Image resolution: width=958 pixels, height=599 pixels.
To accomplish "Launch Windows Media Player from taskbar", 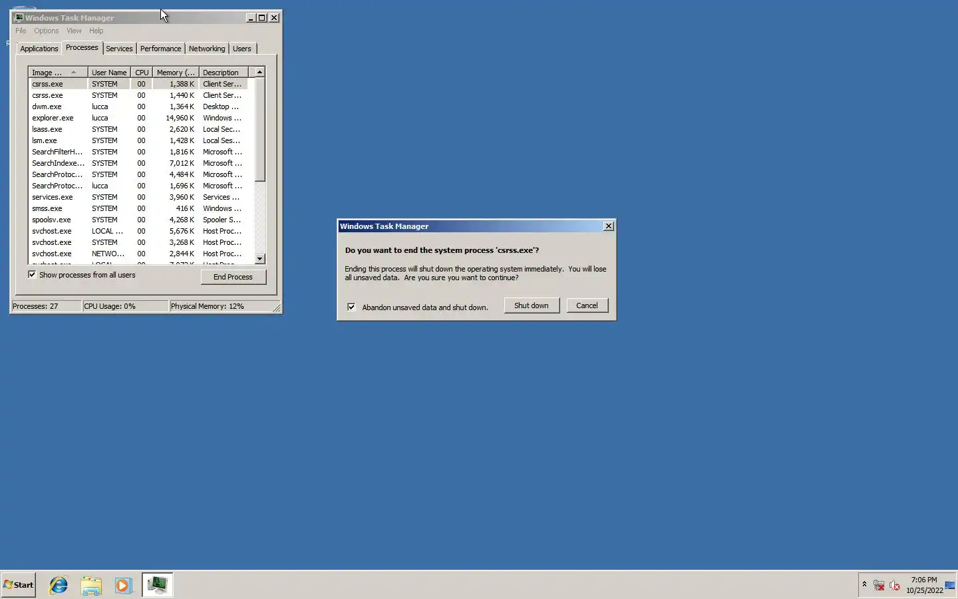I will tap(123, 585).
